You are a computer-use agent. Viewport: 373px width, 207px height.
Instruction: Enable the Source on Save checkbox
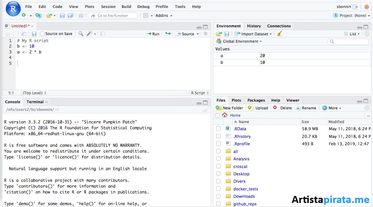(42, 34)
